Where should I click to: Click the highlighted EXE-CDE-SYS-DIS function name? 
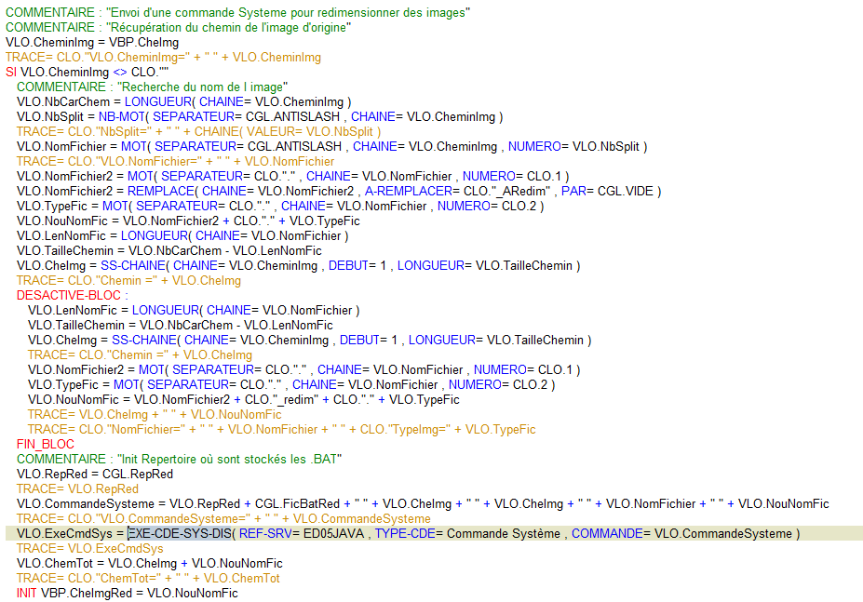click(x=182, y=534)
